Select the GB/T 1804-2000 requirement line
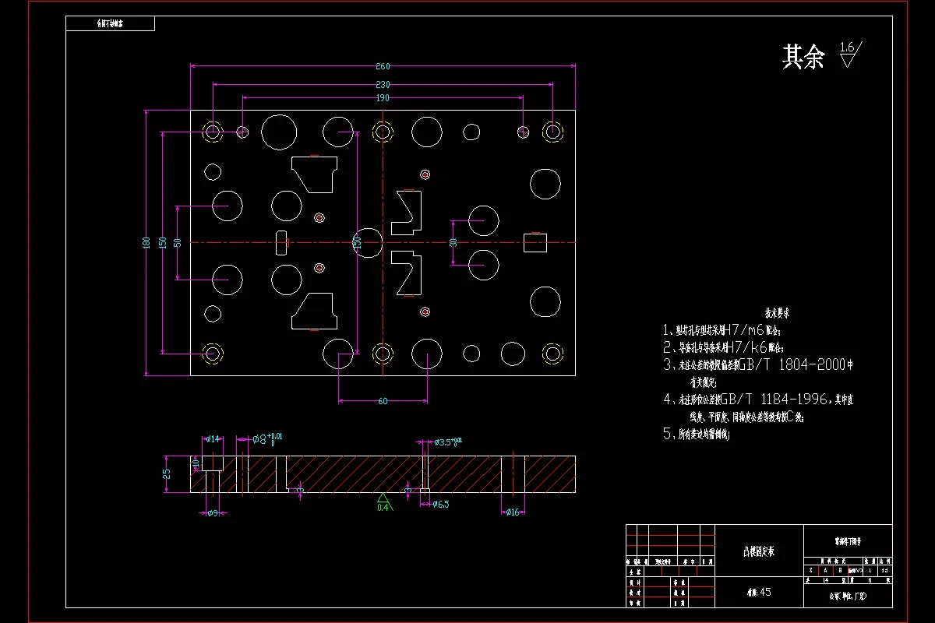The height and width of the screenshot is (623, 935). click(x=759, y=364)
